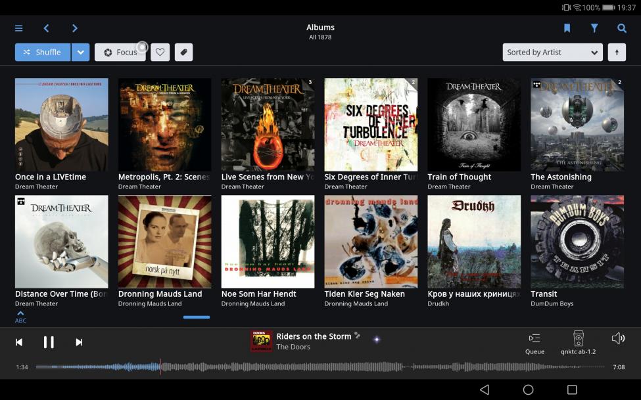This screenshot has width=641, height=400.
Task: Click the Android Home circle button
Action: point(528,389)
